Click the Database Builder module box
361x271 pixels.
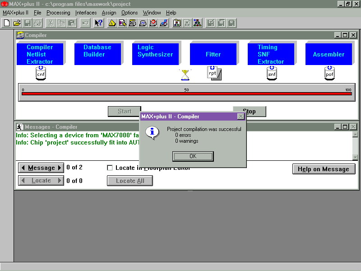coord(97,54)
